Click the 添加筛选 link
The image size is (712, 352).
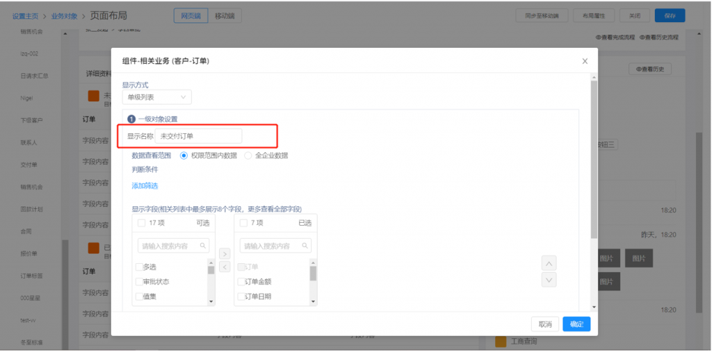[145, 185]
